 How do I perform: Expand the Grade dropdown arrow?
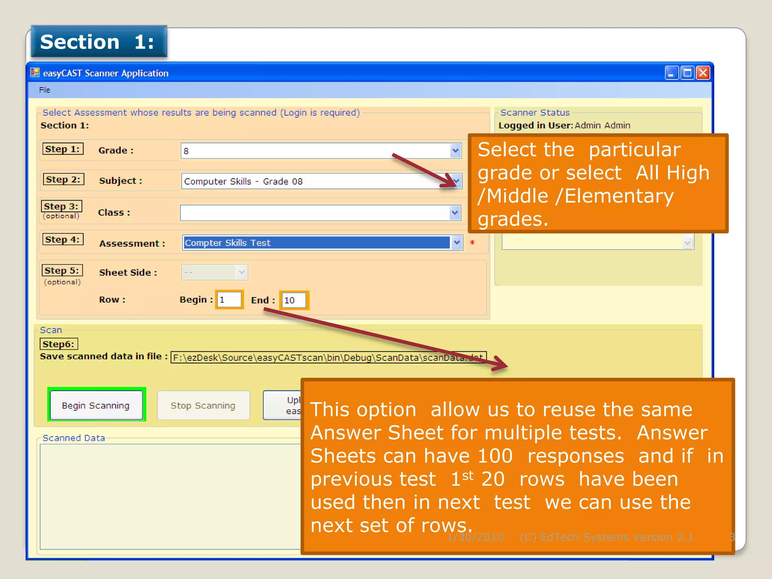click(x=455, y=151)
